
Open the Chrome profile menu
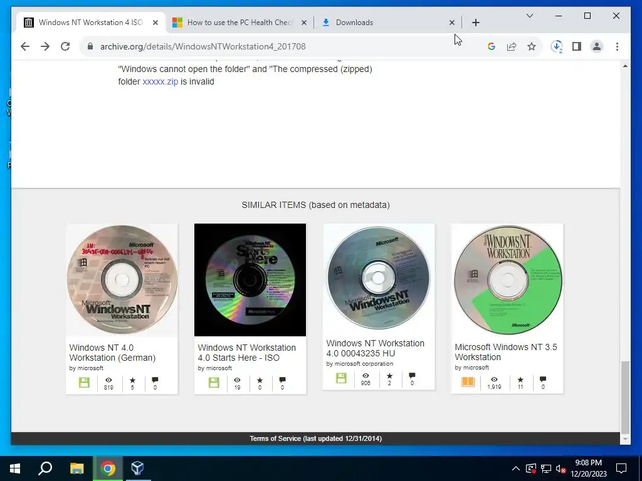597,46
